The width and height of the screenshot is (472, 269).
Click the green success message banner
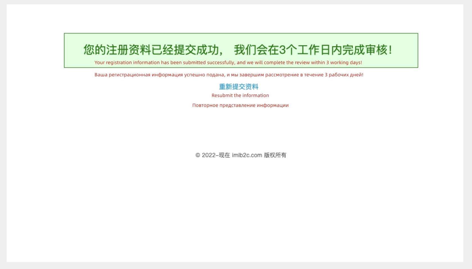tap(241, 50)
